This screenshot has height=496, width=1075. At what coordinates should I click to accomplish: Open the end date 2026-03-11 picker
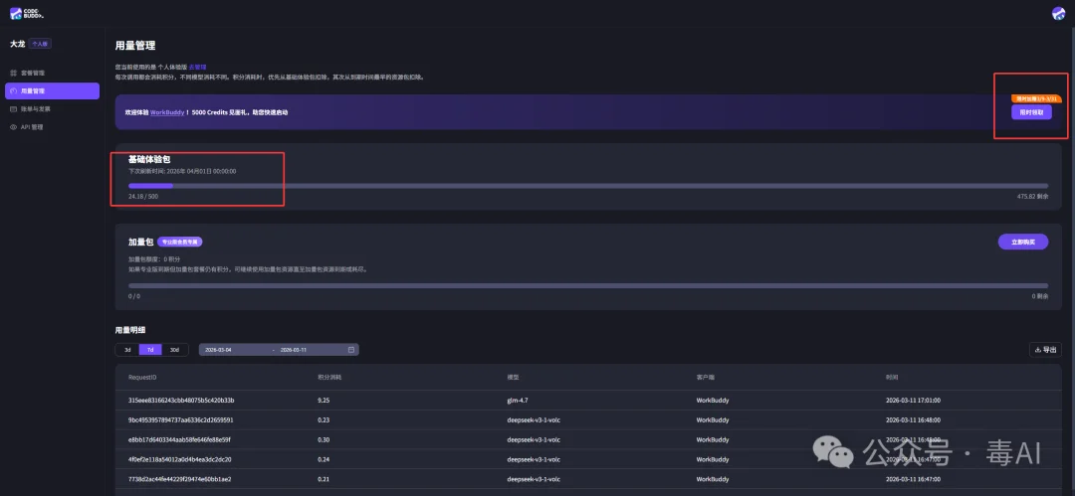(x=294, y=350)
